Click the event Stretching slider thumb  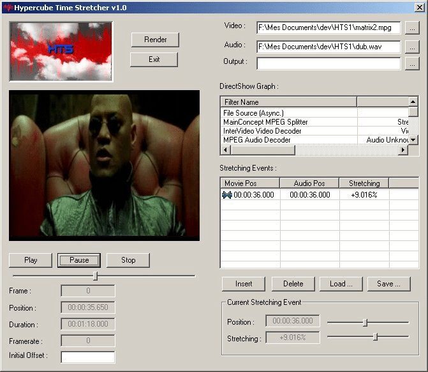point(376,337)
